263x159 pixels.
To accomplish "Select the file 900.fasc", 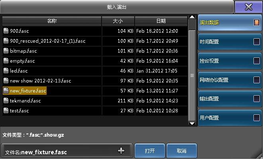I will click(19, 31).
